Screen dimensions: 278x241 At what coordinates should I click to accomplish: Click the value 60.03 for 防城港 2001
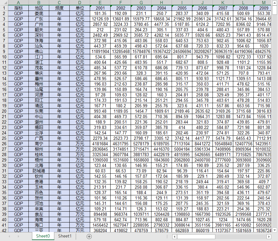point(100,171)
